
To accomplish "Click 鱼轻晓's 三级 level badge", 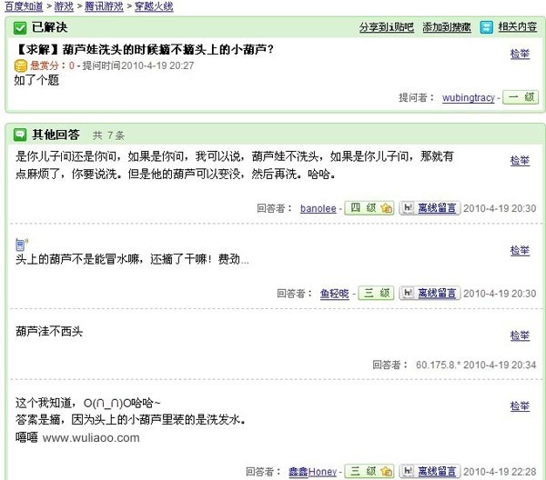I will tap(376, 293).
